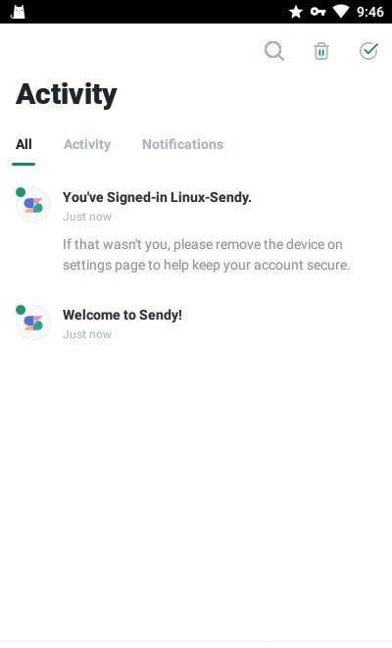Tap Sendy avatar beside Signed-in notification

click(33, 205)
